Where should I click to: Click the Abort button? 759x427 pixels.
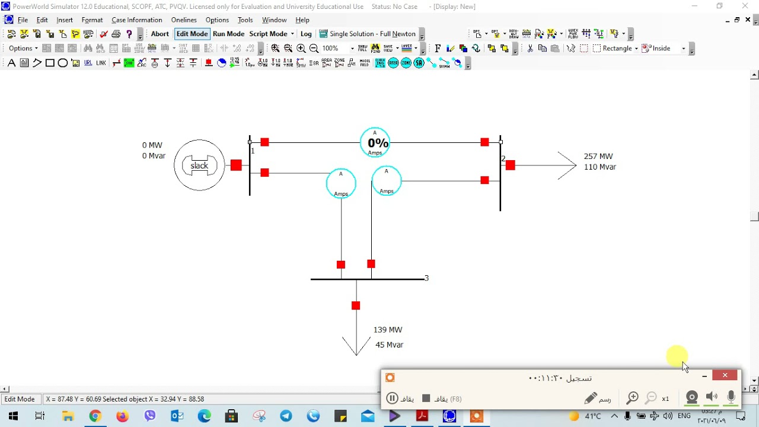tap(160, 34)
